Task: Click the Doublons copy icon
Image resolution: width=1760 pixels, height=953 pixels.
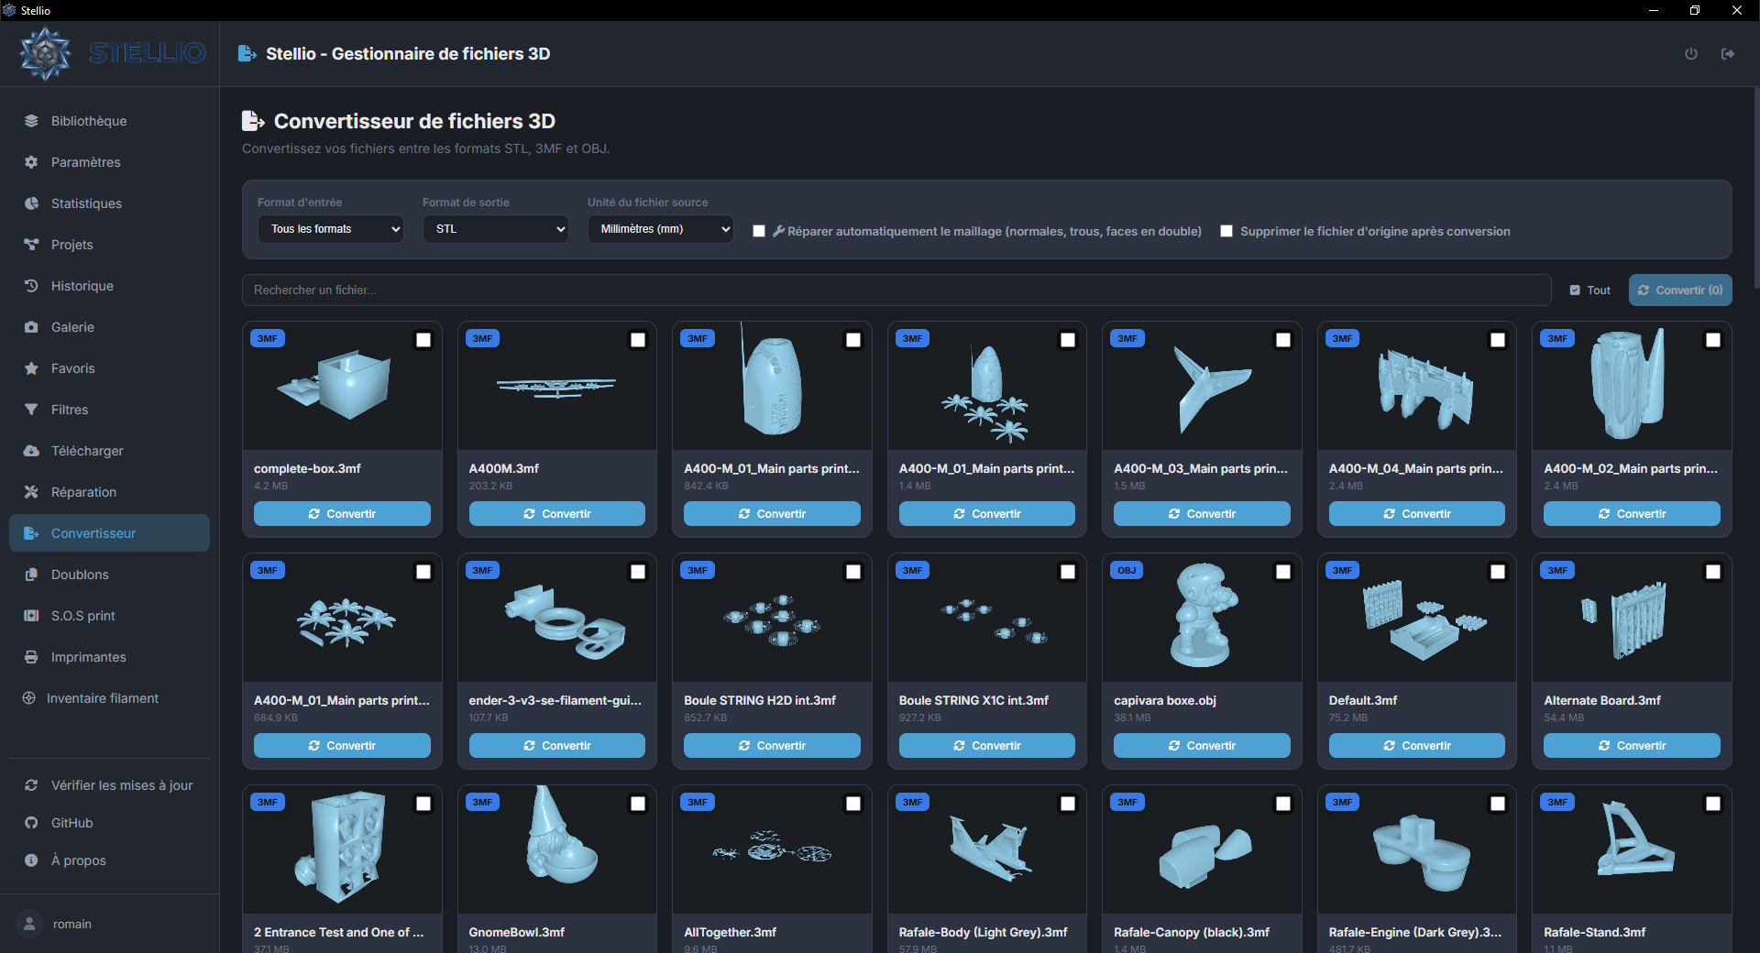Action: (x=31, y=575)
